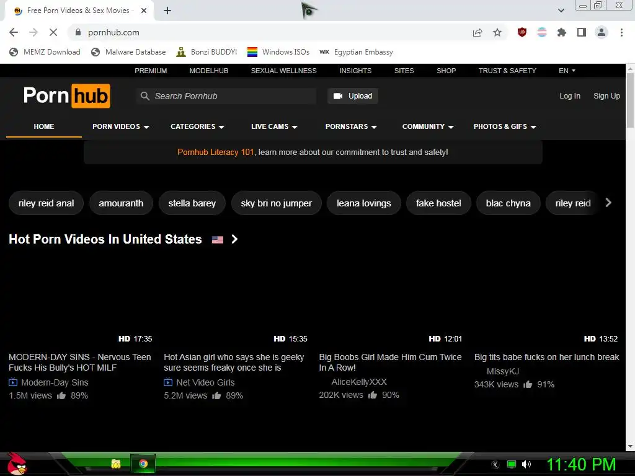Open the SITES top menu
The height and width of the screenshot is (476, 635).
tap(404, 71)
